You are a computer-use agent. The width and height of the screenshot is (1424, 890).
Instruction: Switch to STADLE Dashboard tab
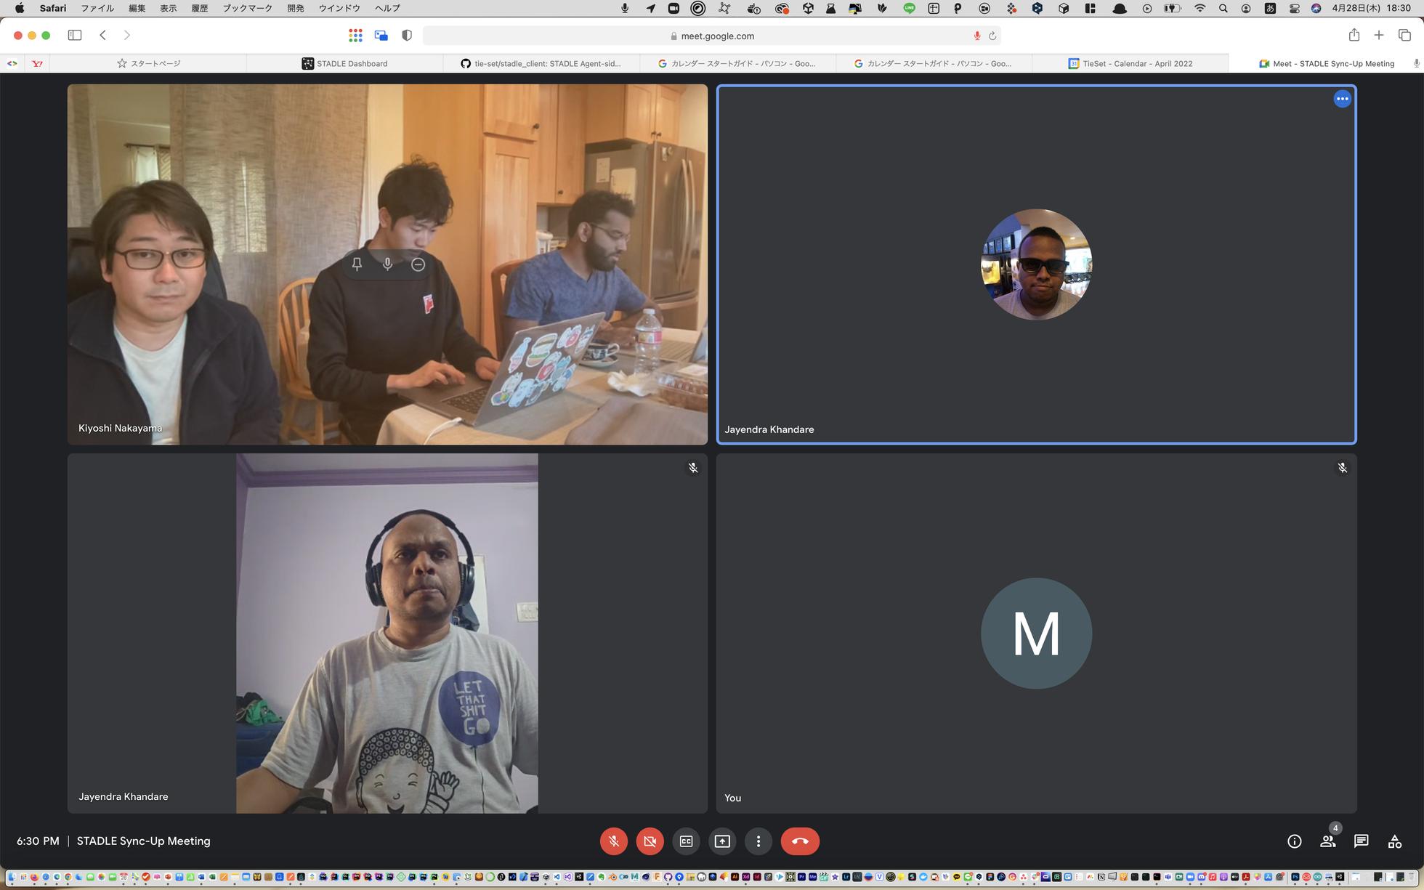coord(344,64)
